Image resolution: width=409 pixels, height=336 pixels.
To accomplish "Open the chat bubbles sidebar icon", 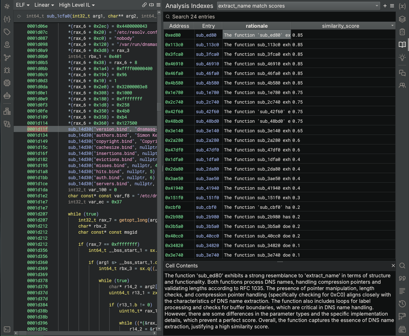I will coord(402,73).
